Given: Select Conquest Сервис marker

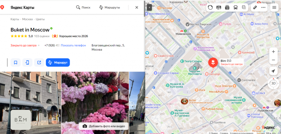Looking at the screenshot, I should point(167,73).
